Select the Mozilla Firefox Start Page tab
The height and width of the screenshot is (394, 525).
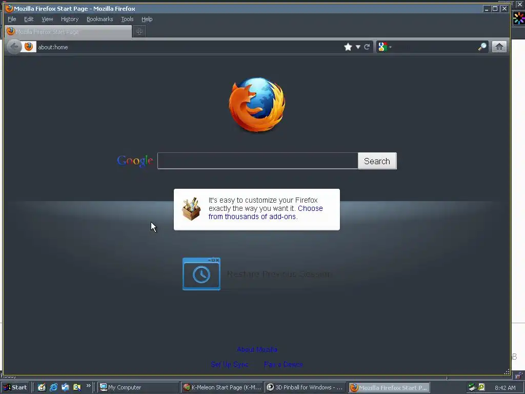tap(68, 31)
